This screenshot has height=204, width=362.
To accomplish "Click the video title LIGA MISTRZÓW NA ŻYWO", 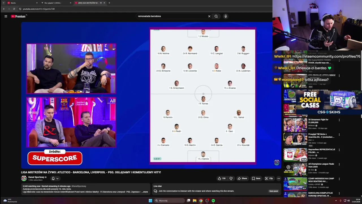I will (x=91, y=172).
